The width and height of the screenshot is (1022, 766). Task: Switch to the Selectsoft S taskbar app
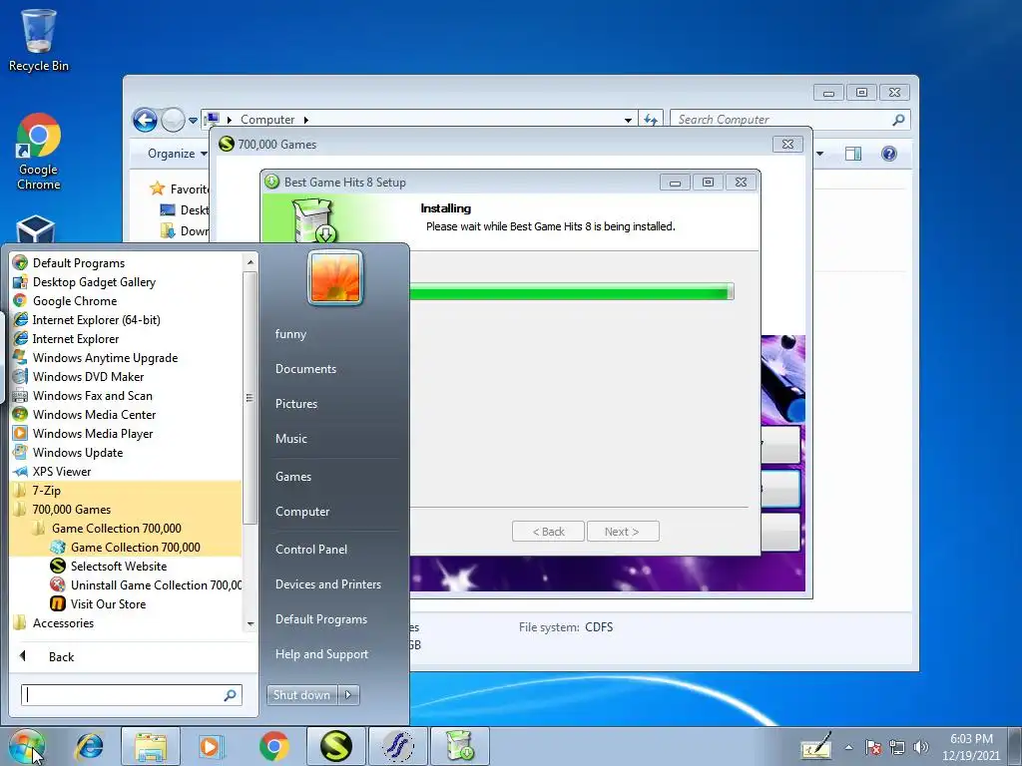(x=335, y=746)
